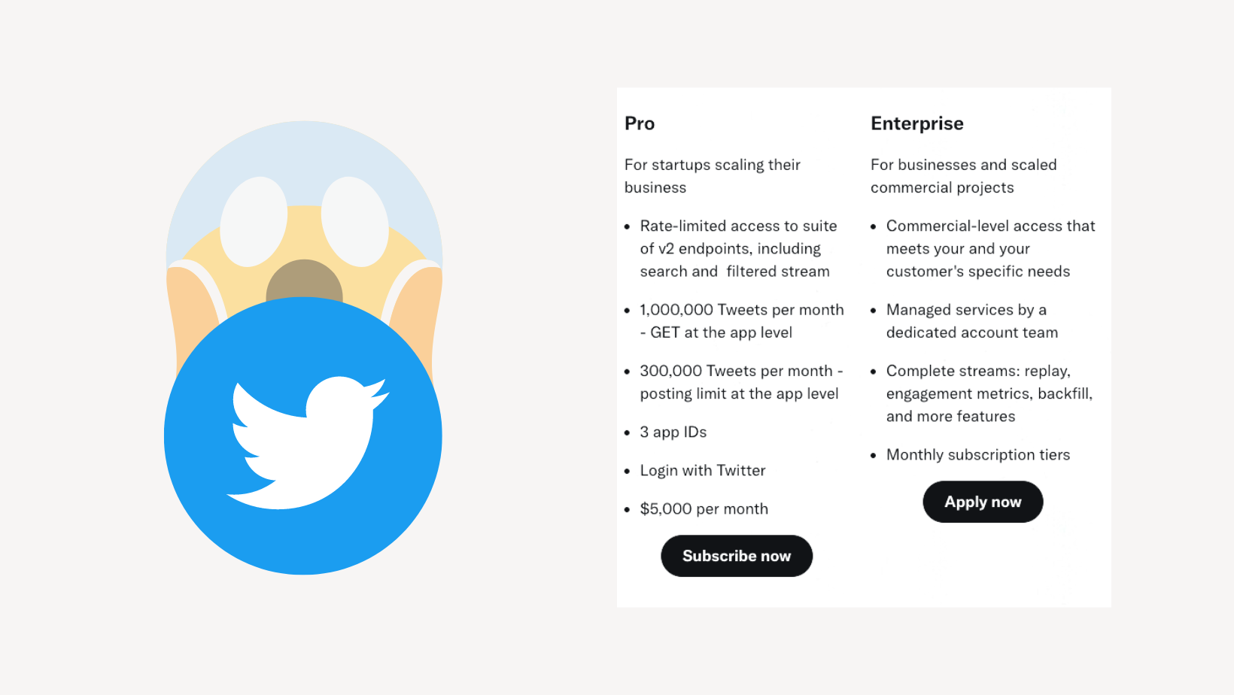Viewport: 1234px width, 695px height.
Task: Click the '300,000 Tweets per month' posting limit
Action: 741,382
